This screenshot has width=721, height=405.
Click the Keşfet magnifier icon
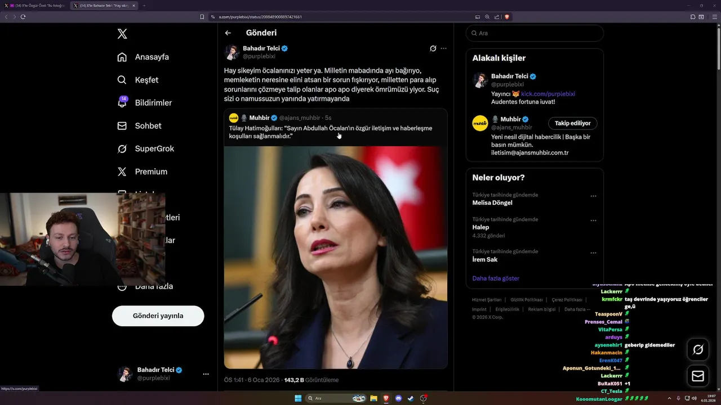click(122, 80)
